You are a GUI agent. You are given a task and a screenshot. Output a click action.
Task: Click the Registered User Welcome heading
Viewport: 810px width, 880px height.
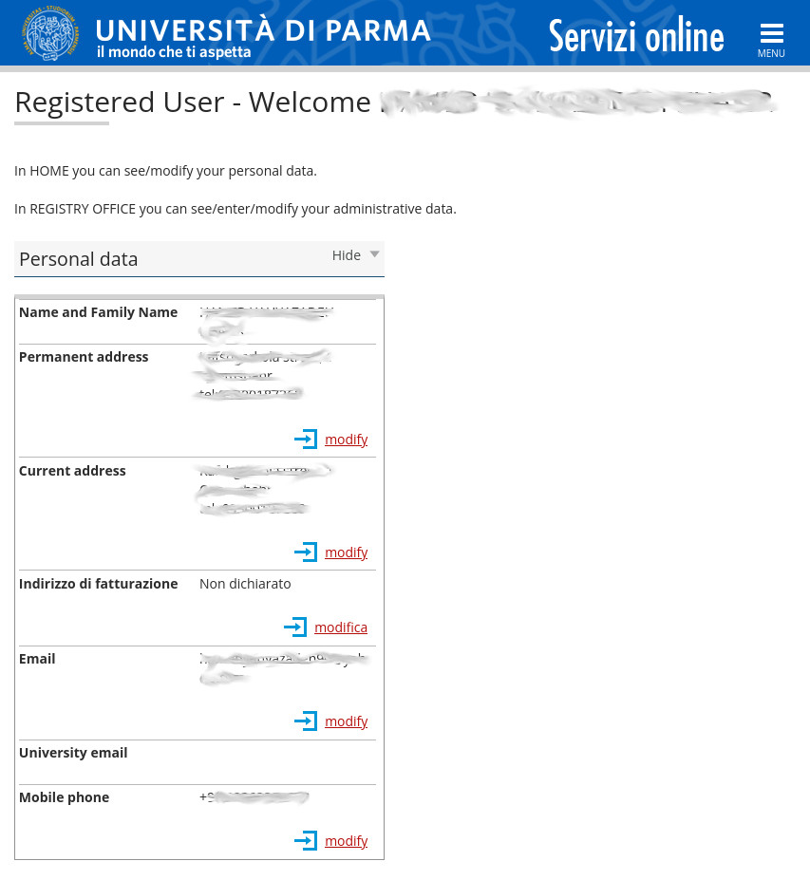click(x=193, y=102)
